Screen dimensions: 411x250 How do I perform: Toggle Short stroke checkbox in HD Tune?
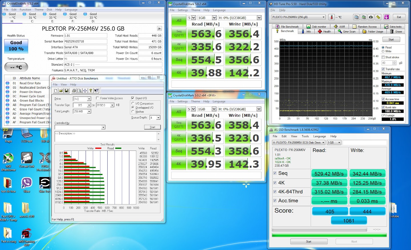point(383,57)
